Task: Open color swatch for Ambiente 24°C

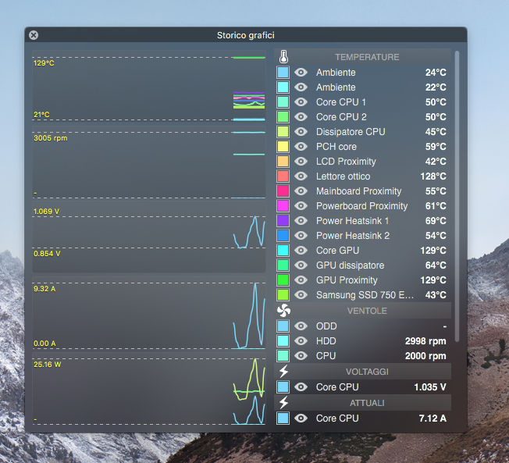Action: (x=283, y=72)
